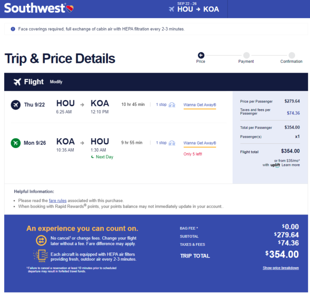Click the Southwest heart logo
Image resolution: width=310 pixels, height=294 pixels.
[x=69, y=9]
